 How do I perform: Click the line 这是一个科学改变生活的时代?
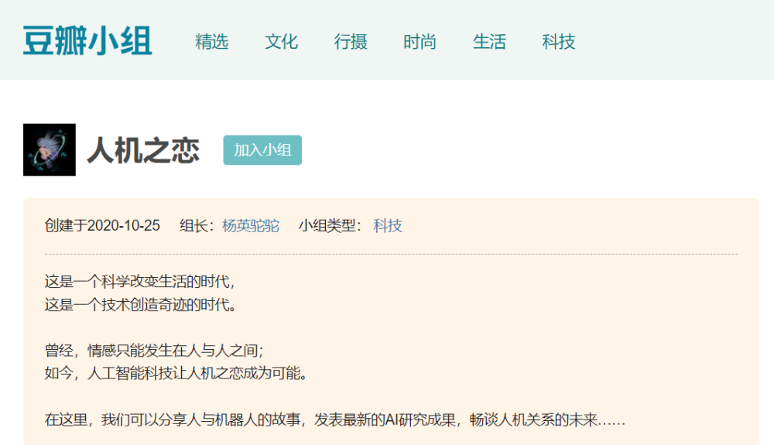click(x=139, y=281)
